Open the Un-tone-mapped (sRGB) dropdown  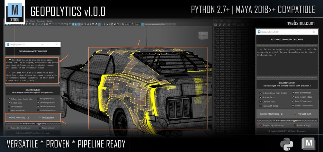point(160,24)
